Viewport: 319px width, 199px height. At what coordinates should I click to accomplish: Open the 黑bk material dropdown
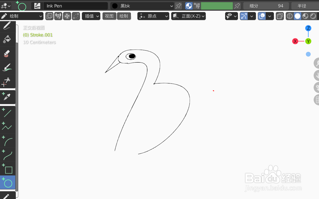[x=142, y=6]
